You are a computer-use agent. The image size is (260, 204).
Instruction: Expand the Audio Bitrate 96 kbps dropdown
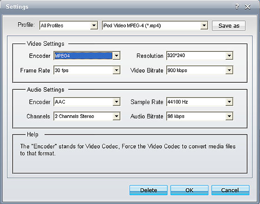point(229,116)
